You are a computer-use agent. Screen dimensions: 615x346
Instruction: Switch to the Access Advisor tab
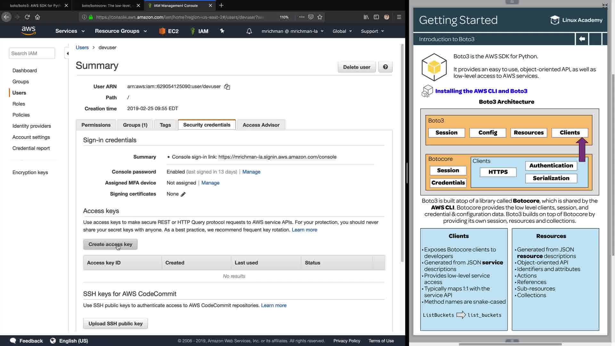261,125
